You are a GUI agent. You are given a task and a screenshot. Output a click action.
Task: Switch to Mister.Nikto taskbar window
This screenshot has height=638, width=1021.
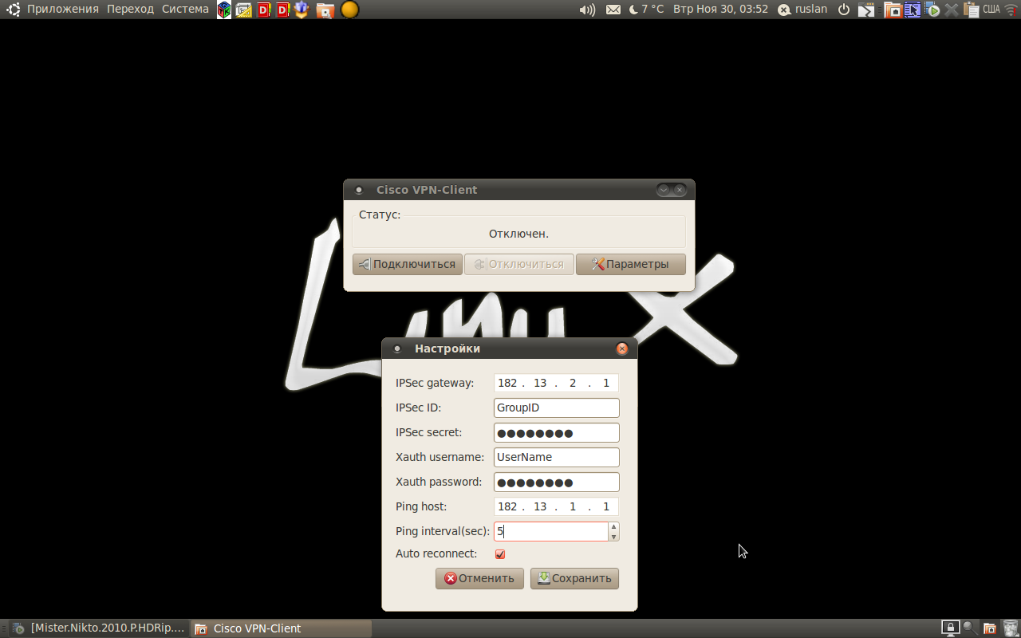pos(99,628)
